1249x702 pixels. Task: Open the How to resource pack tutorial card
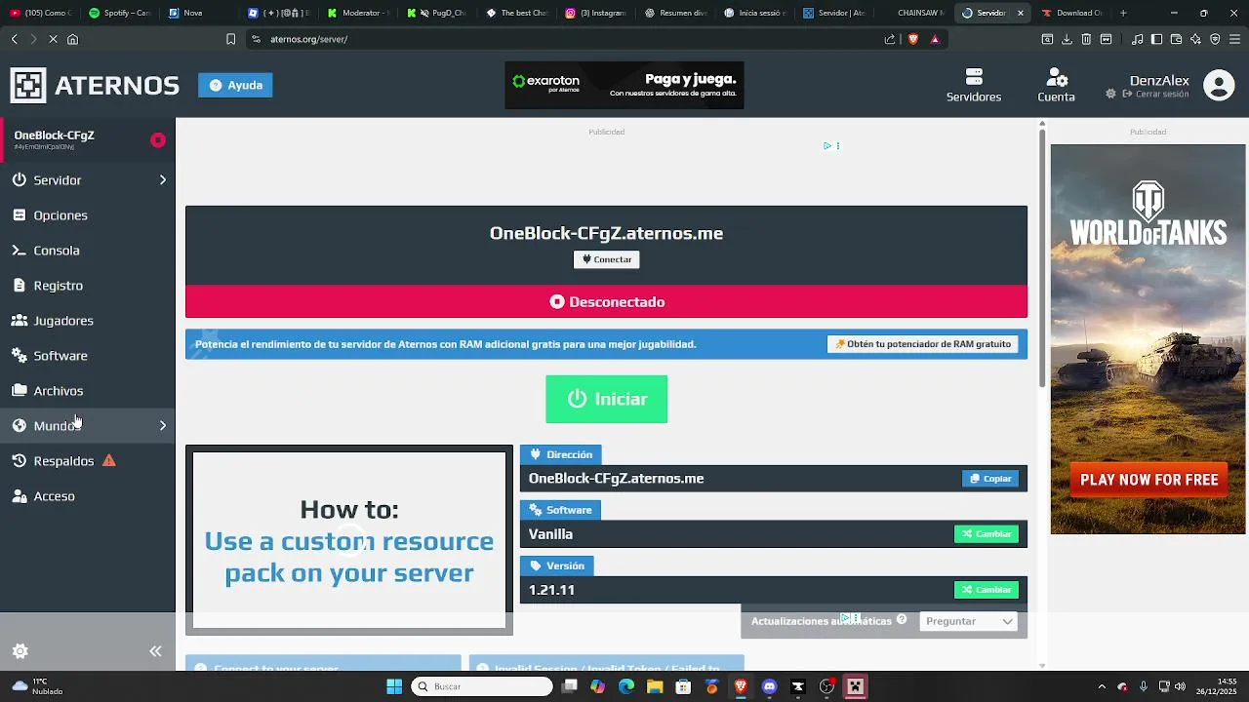pyautogui.click(x=349, y=539)
